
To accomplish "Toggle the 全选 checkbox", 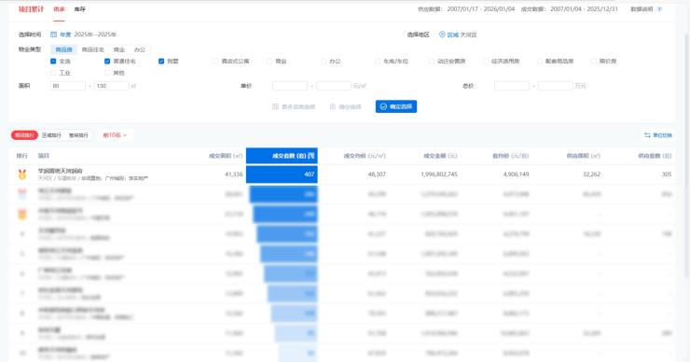I will 53,62.
